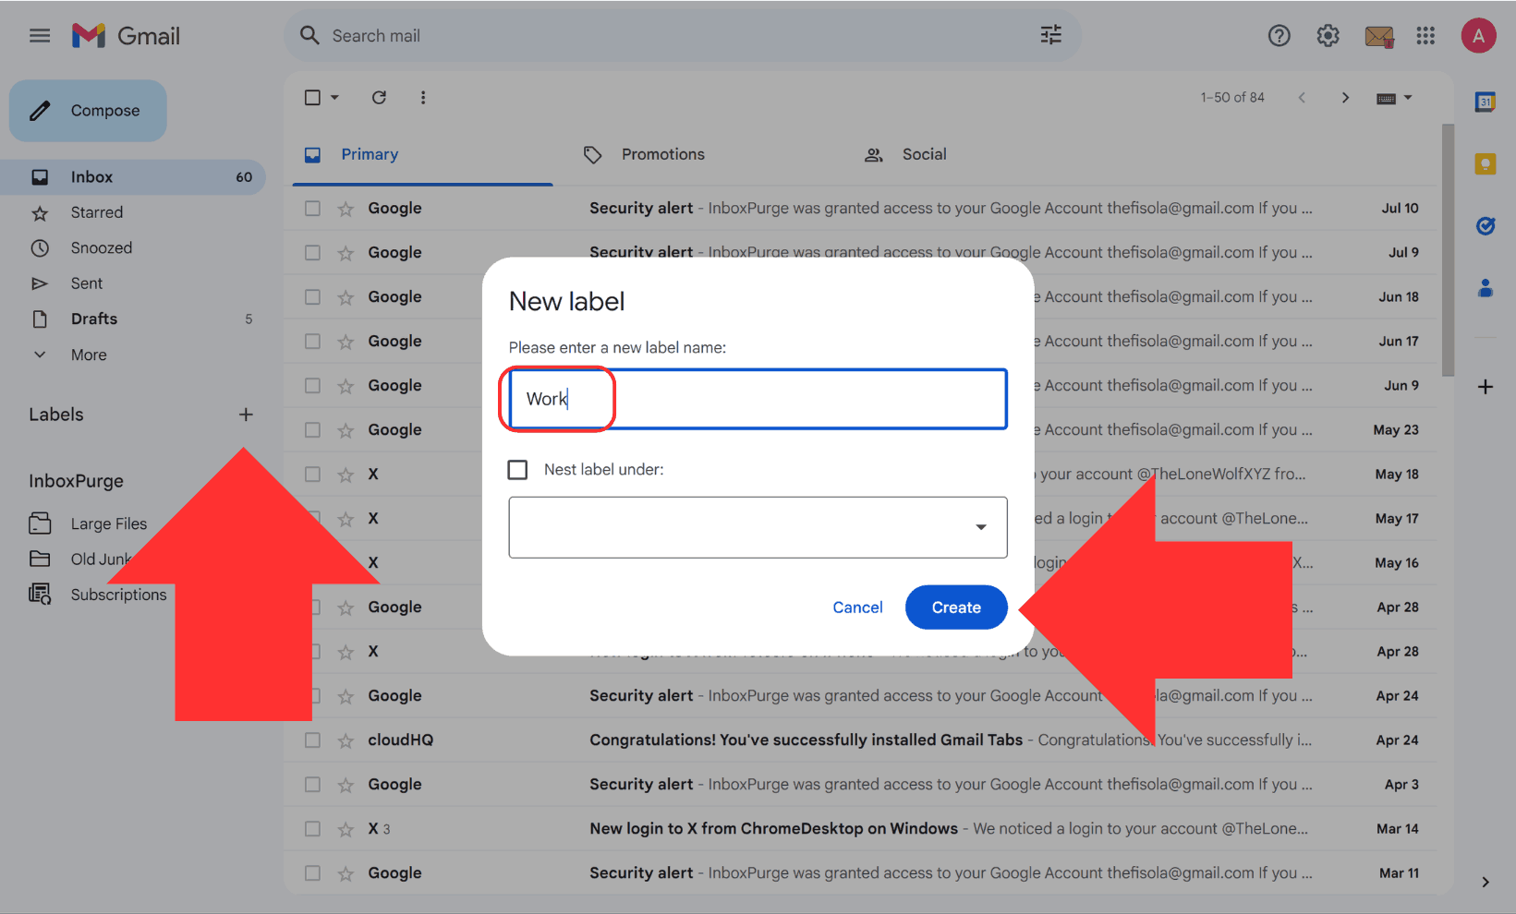Go to newer emails page arrow
Screen dimensions: 1516x914
[x=1302, y=98]
